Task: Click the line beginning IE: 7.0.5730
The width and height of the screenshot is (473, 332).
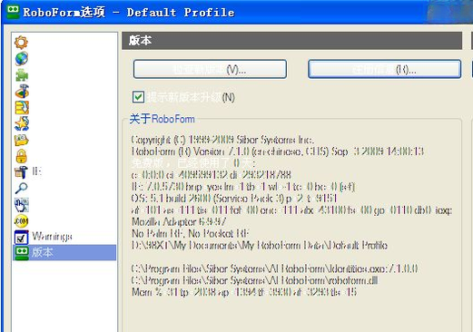Action: pyautogui.click(x=243, y=187)
